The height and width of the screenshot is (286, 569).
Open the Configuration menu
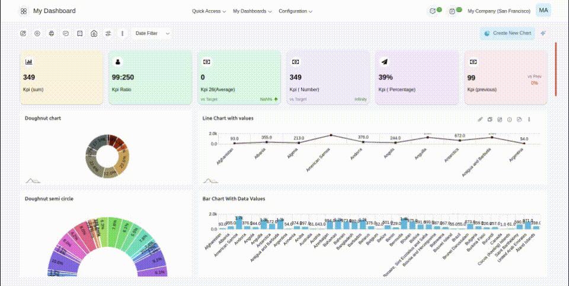(295, 11)
